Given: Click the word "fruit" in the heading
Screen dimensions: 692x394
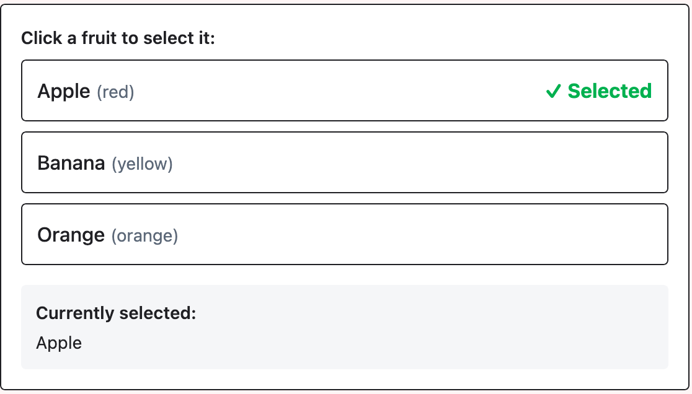Looking at the screenshot, I should pyautogui.click(x=100, y=38).
